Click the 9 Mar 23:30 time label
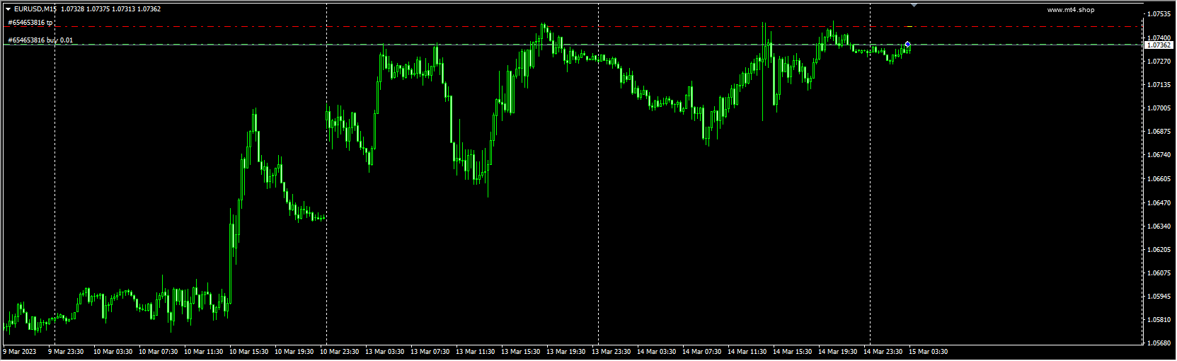This screenshot has width=1177, height=361. 66,352
